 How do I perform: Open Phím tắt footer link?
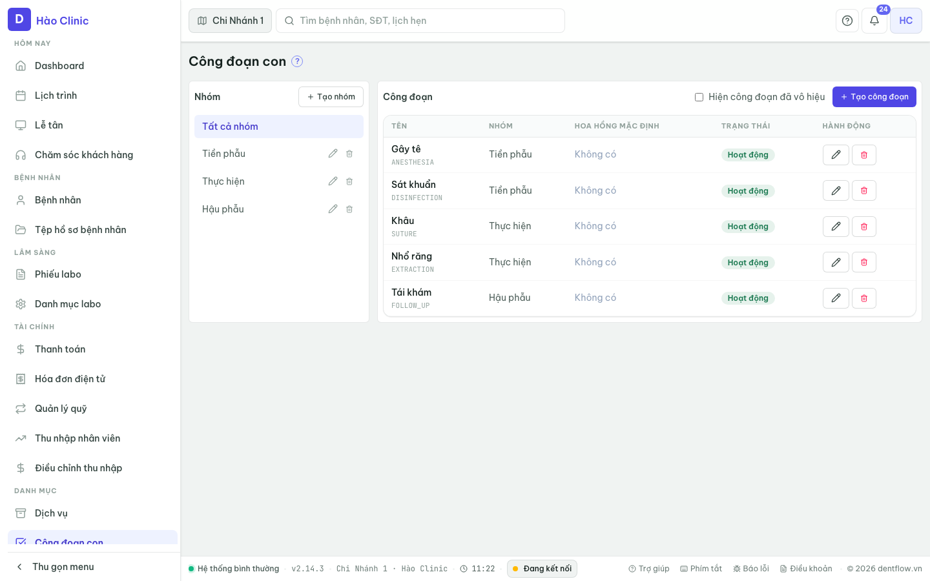701,569
